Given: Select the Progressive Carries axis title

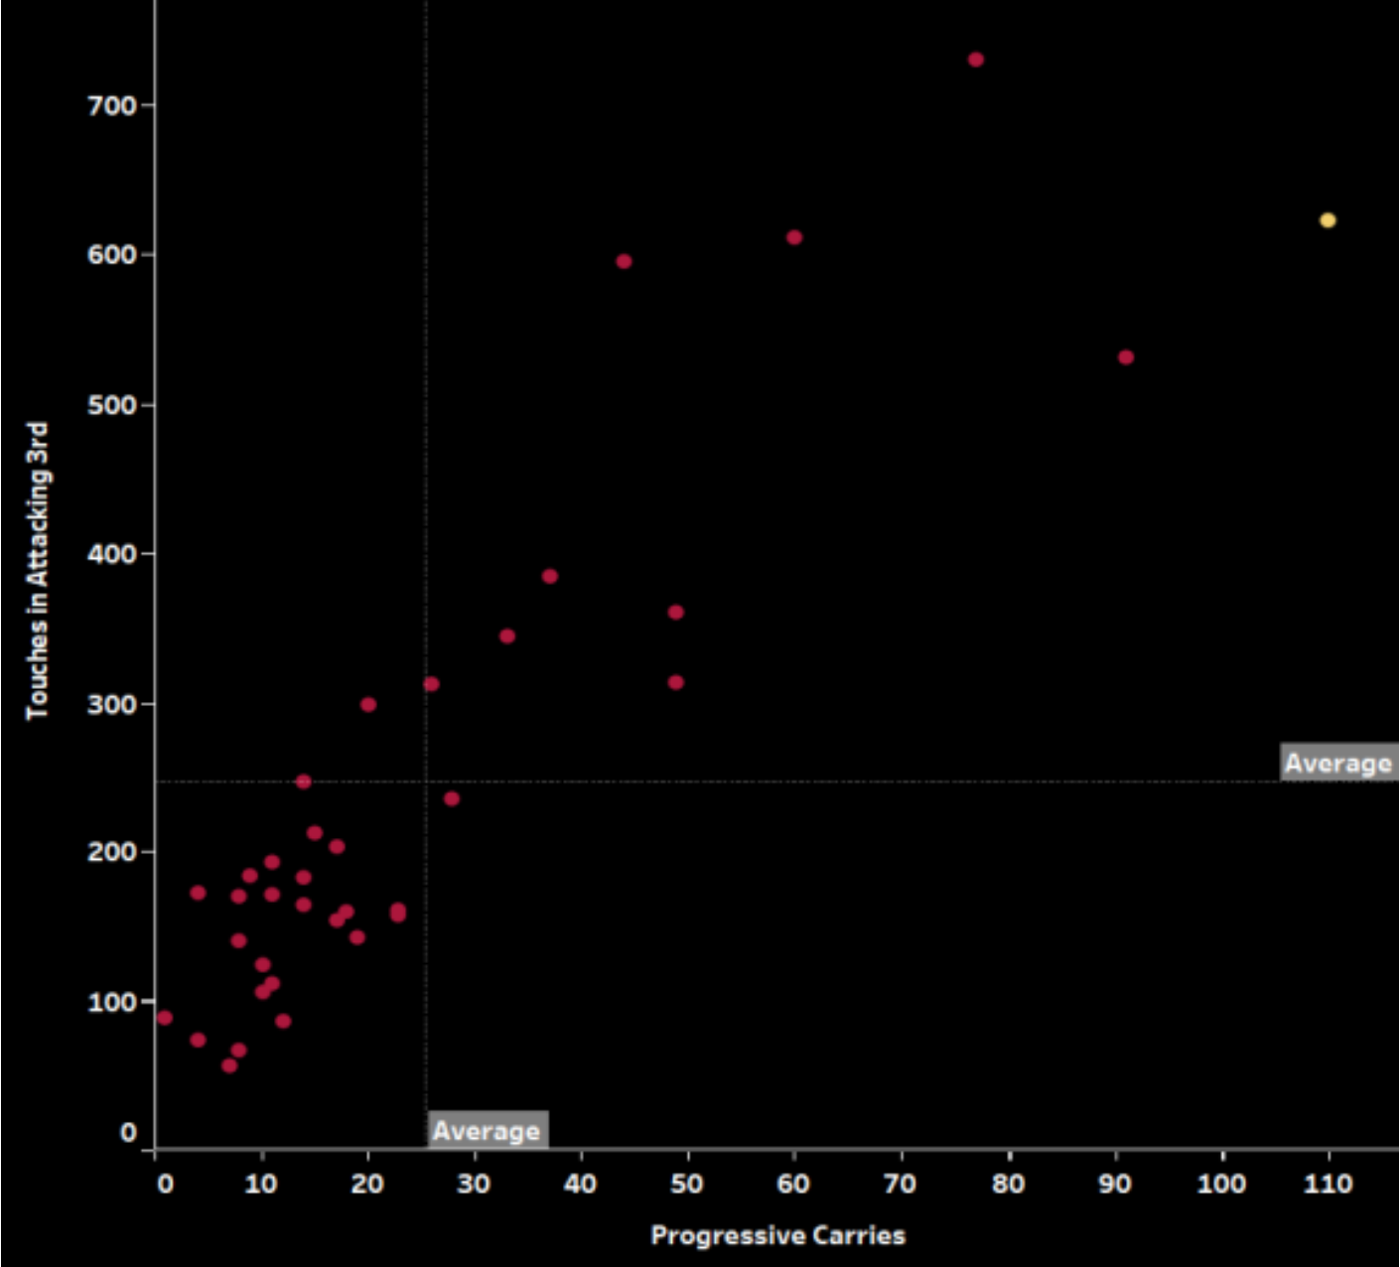Looking at the screenshot, I should pyautogui.click(x=778, y=1235).
